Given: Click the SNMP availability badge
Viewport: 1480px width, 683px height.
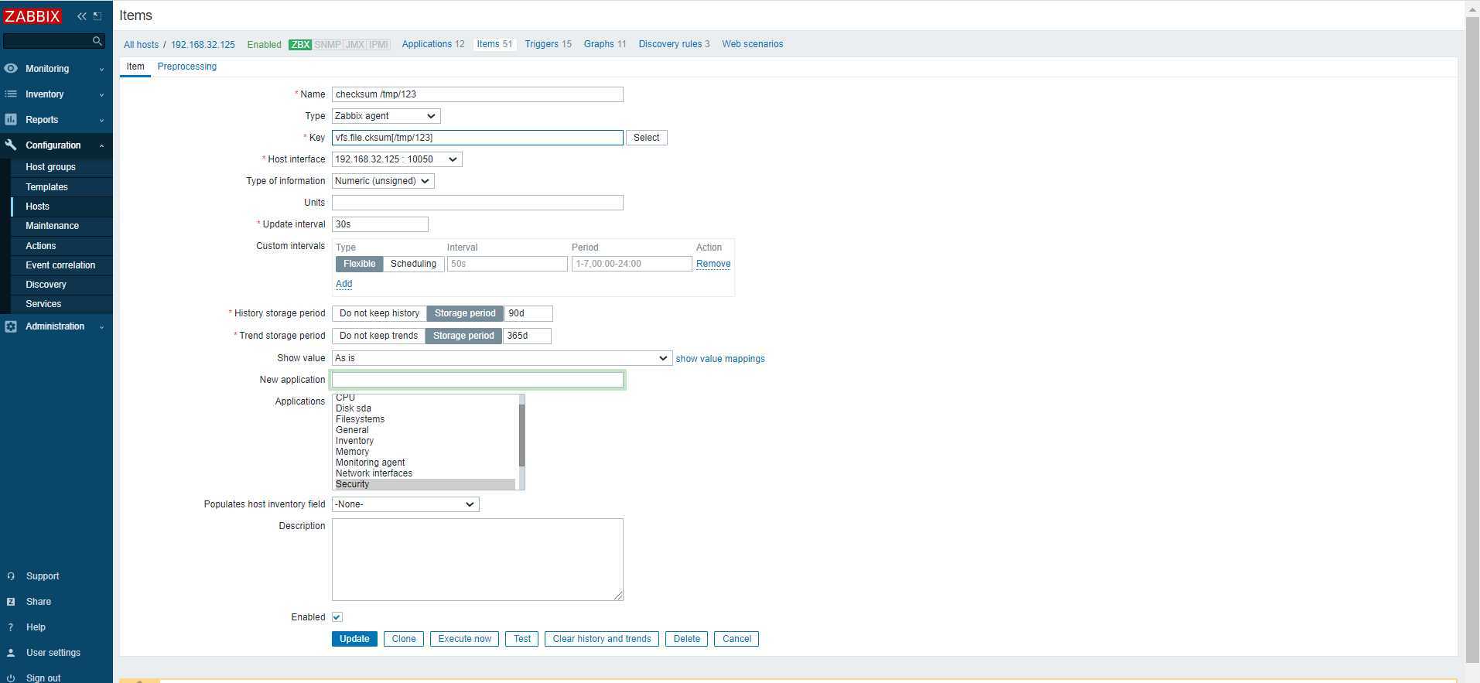Looking at the screenshot, I should click(327, 45).
